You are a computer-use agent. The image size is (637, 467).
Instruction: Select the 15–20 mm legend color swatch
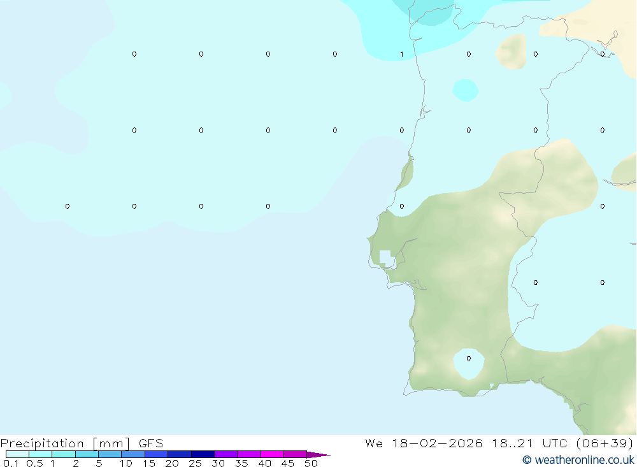[x=157, y=454]
